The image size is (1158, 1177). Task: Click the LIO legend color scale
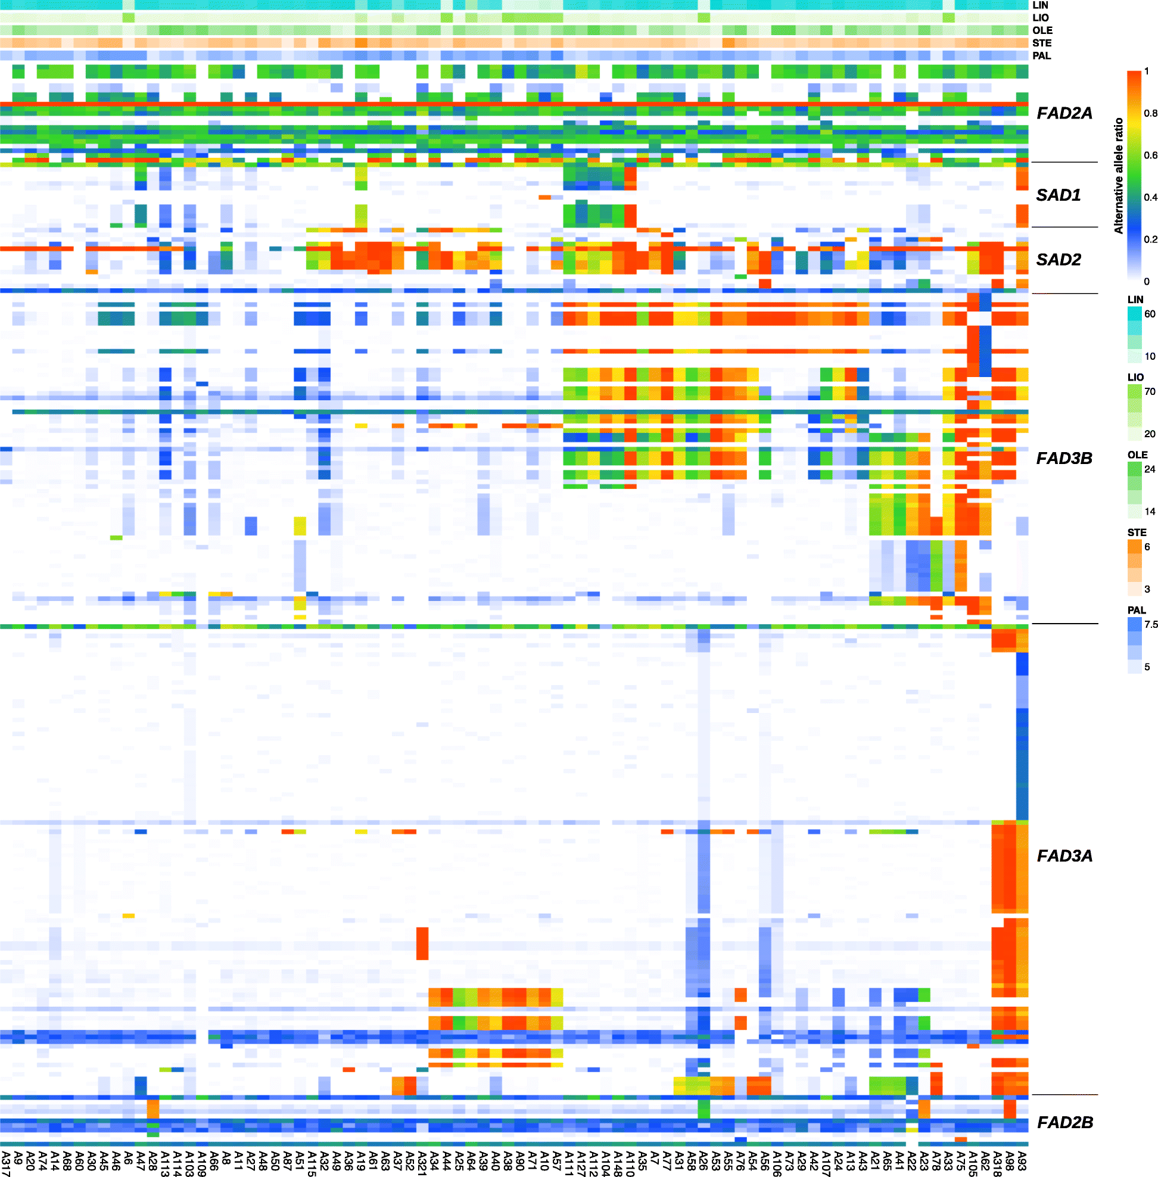1134,412
